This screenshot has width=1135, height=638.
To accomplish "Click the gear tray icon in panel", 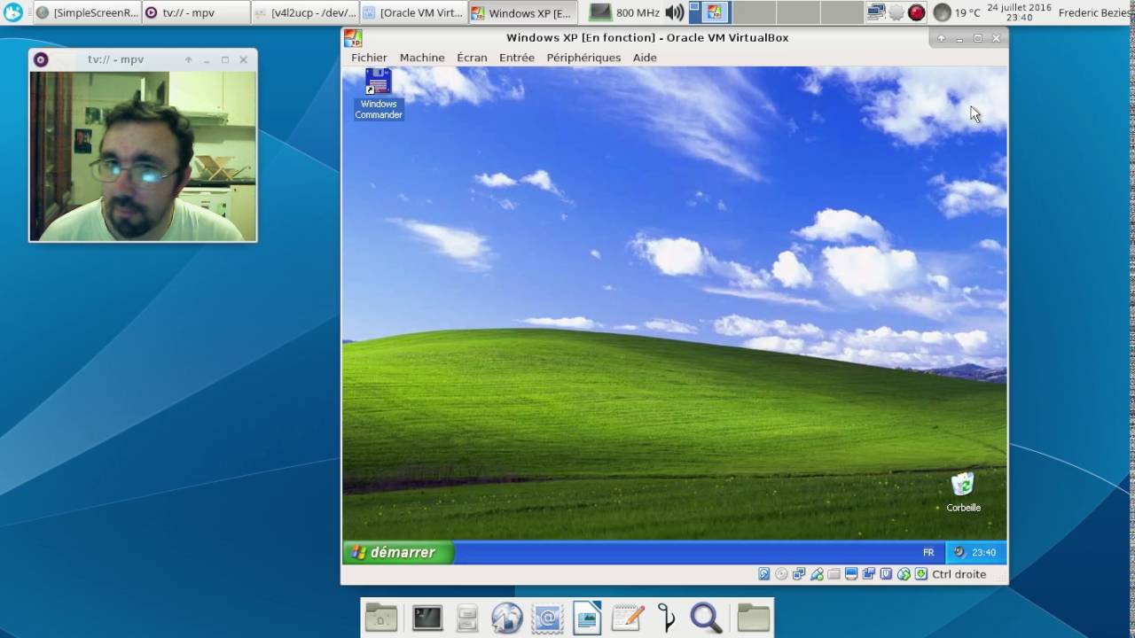I will click(x=896, y=12).
